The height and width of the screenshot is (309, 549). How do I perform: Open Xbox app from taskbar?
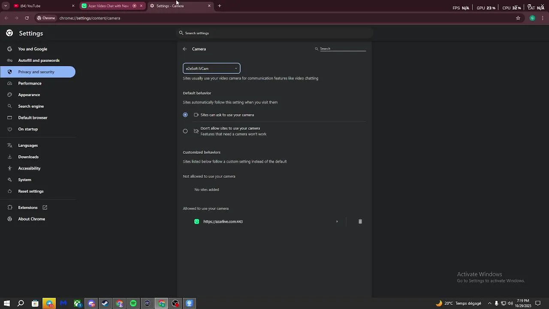click(77, 303)
